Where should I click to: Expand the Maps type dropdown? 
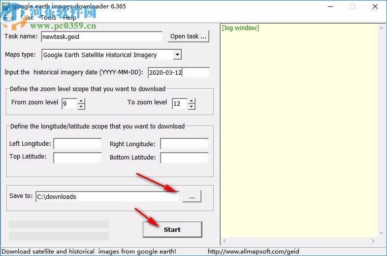click(177, 55)
